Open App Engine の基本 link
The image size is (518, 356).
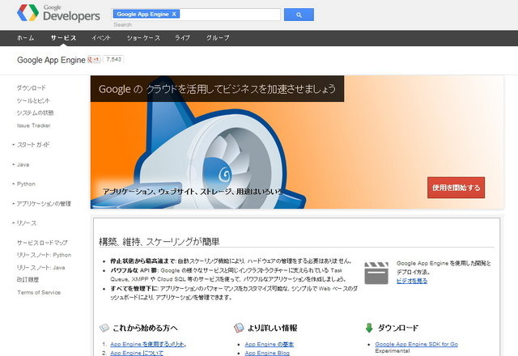270,344
